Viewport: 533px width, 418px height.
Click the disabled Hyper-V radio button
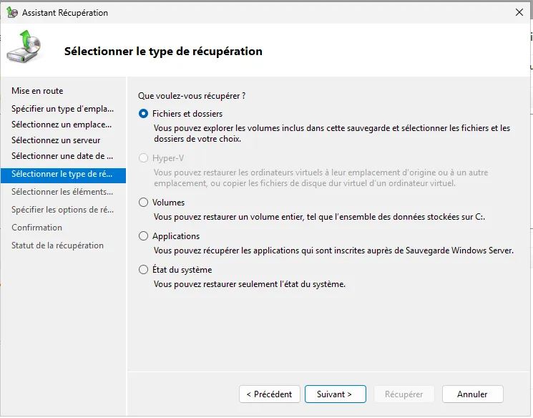tap(144, 158)
